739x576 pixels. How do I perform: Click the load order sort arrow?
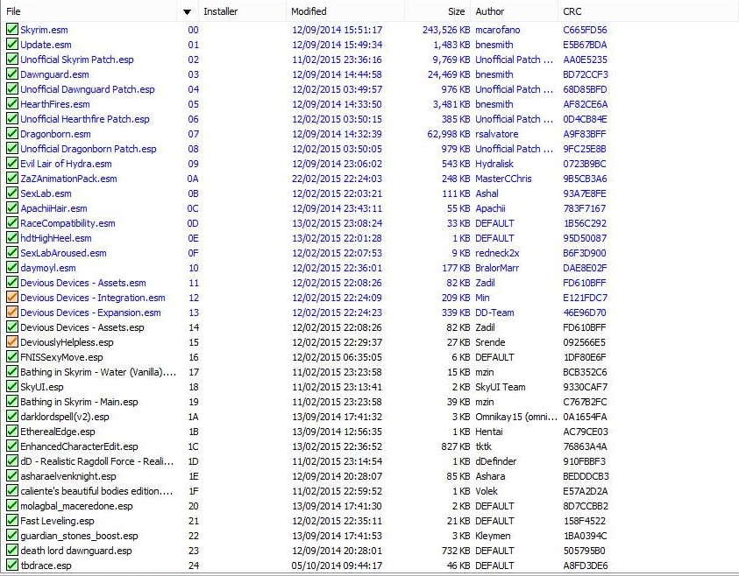[187, 12]
